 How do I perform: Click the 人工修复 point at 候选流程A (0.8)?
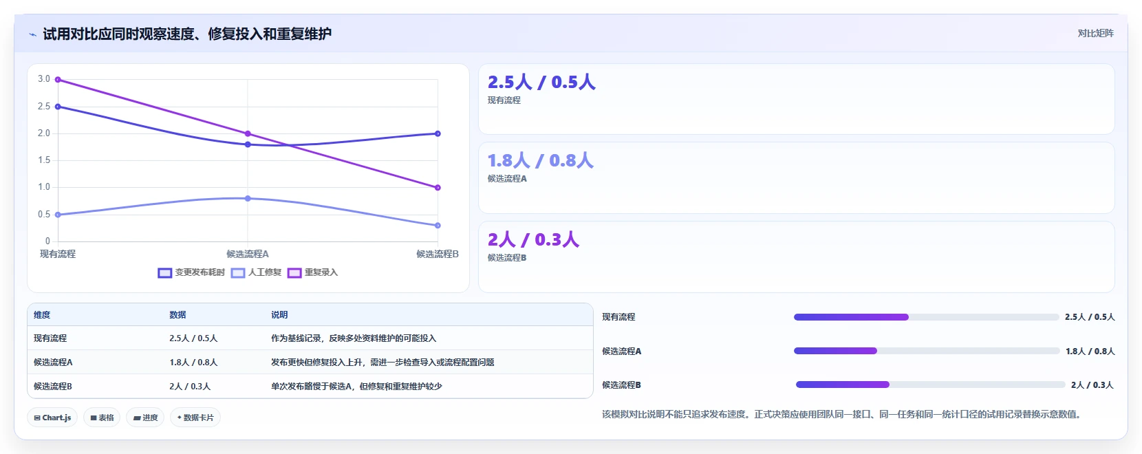(x=248, y=198)
